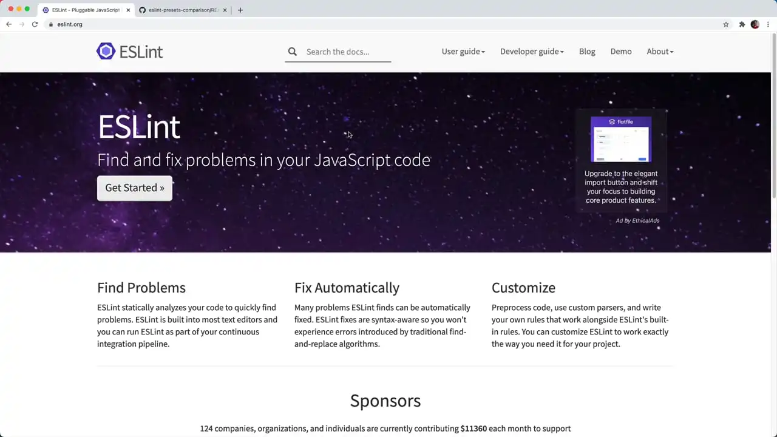This screenshot has height=437, width=777.
Task: Open the Demo page link
Action: click(x=621, y=52)
